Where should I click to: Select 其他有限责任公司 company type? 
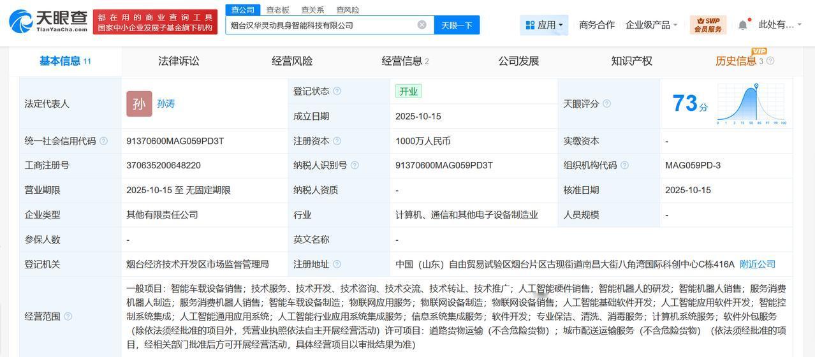(x=162, y=215)
